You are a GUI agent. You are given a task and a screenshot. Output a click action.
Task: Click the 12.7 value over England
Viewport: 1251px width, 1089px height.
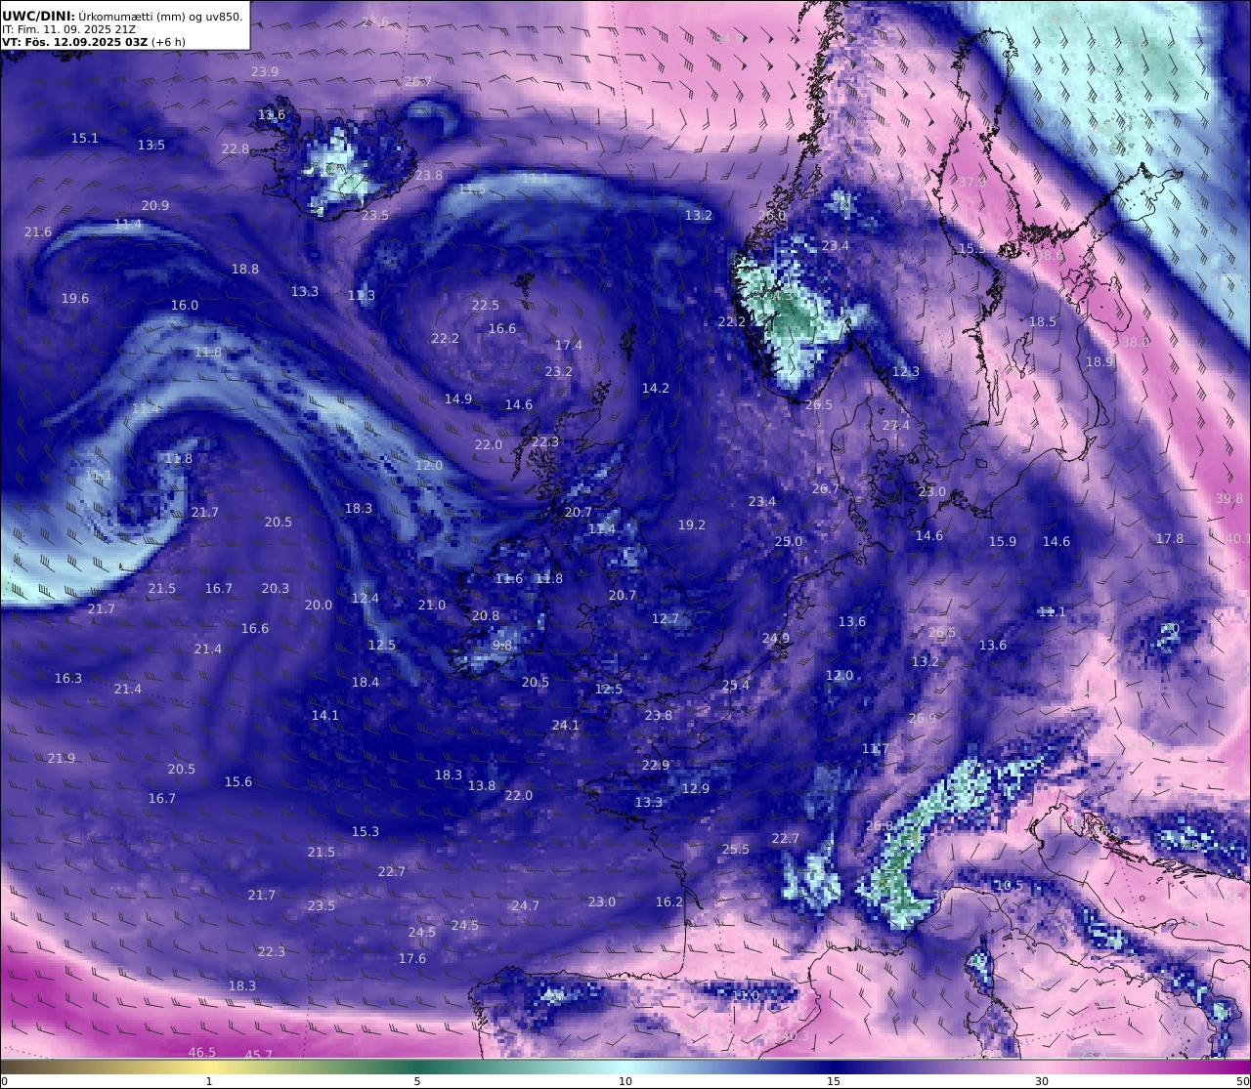tap(666, 619)
